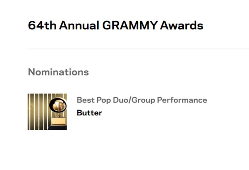Click the black opening of the gramophone horn
The image size is (249, 170).
(51, 106)
